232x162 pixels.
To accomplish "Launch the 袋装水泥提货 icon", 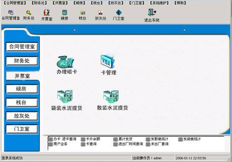I will point(65,97).
